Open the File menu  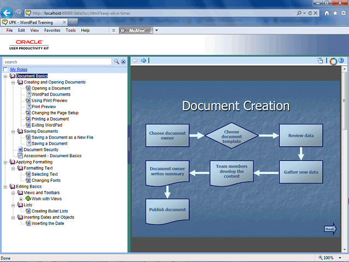[x=9, y=31]
